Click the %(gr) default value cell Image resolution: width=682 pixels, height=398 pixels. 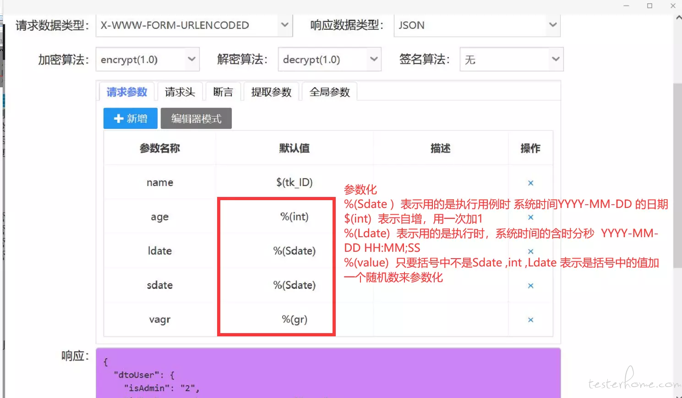[295, 319]
